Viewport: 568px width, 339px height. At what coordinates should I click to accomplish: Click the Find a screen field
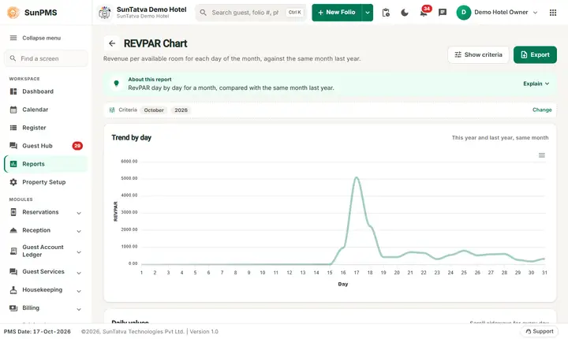(x=46, y=58)
